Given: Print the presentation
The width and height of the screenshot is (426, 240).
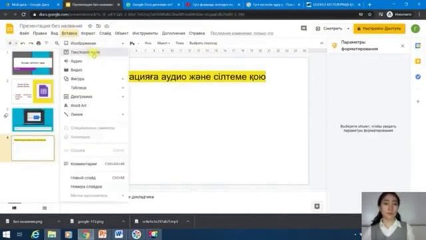Looking at the screenshot, I should (x=39, y=43).
